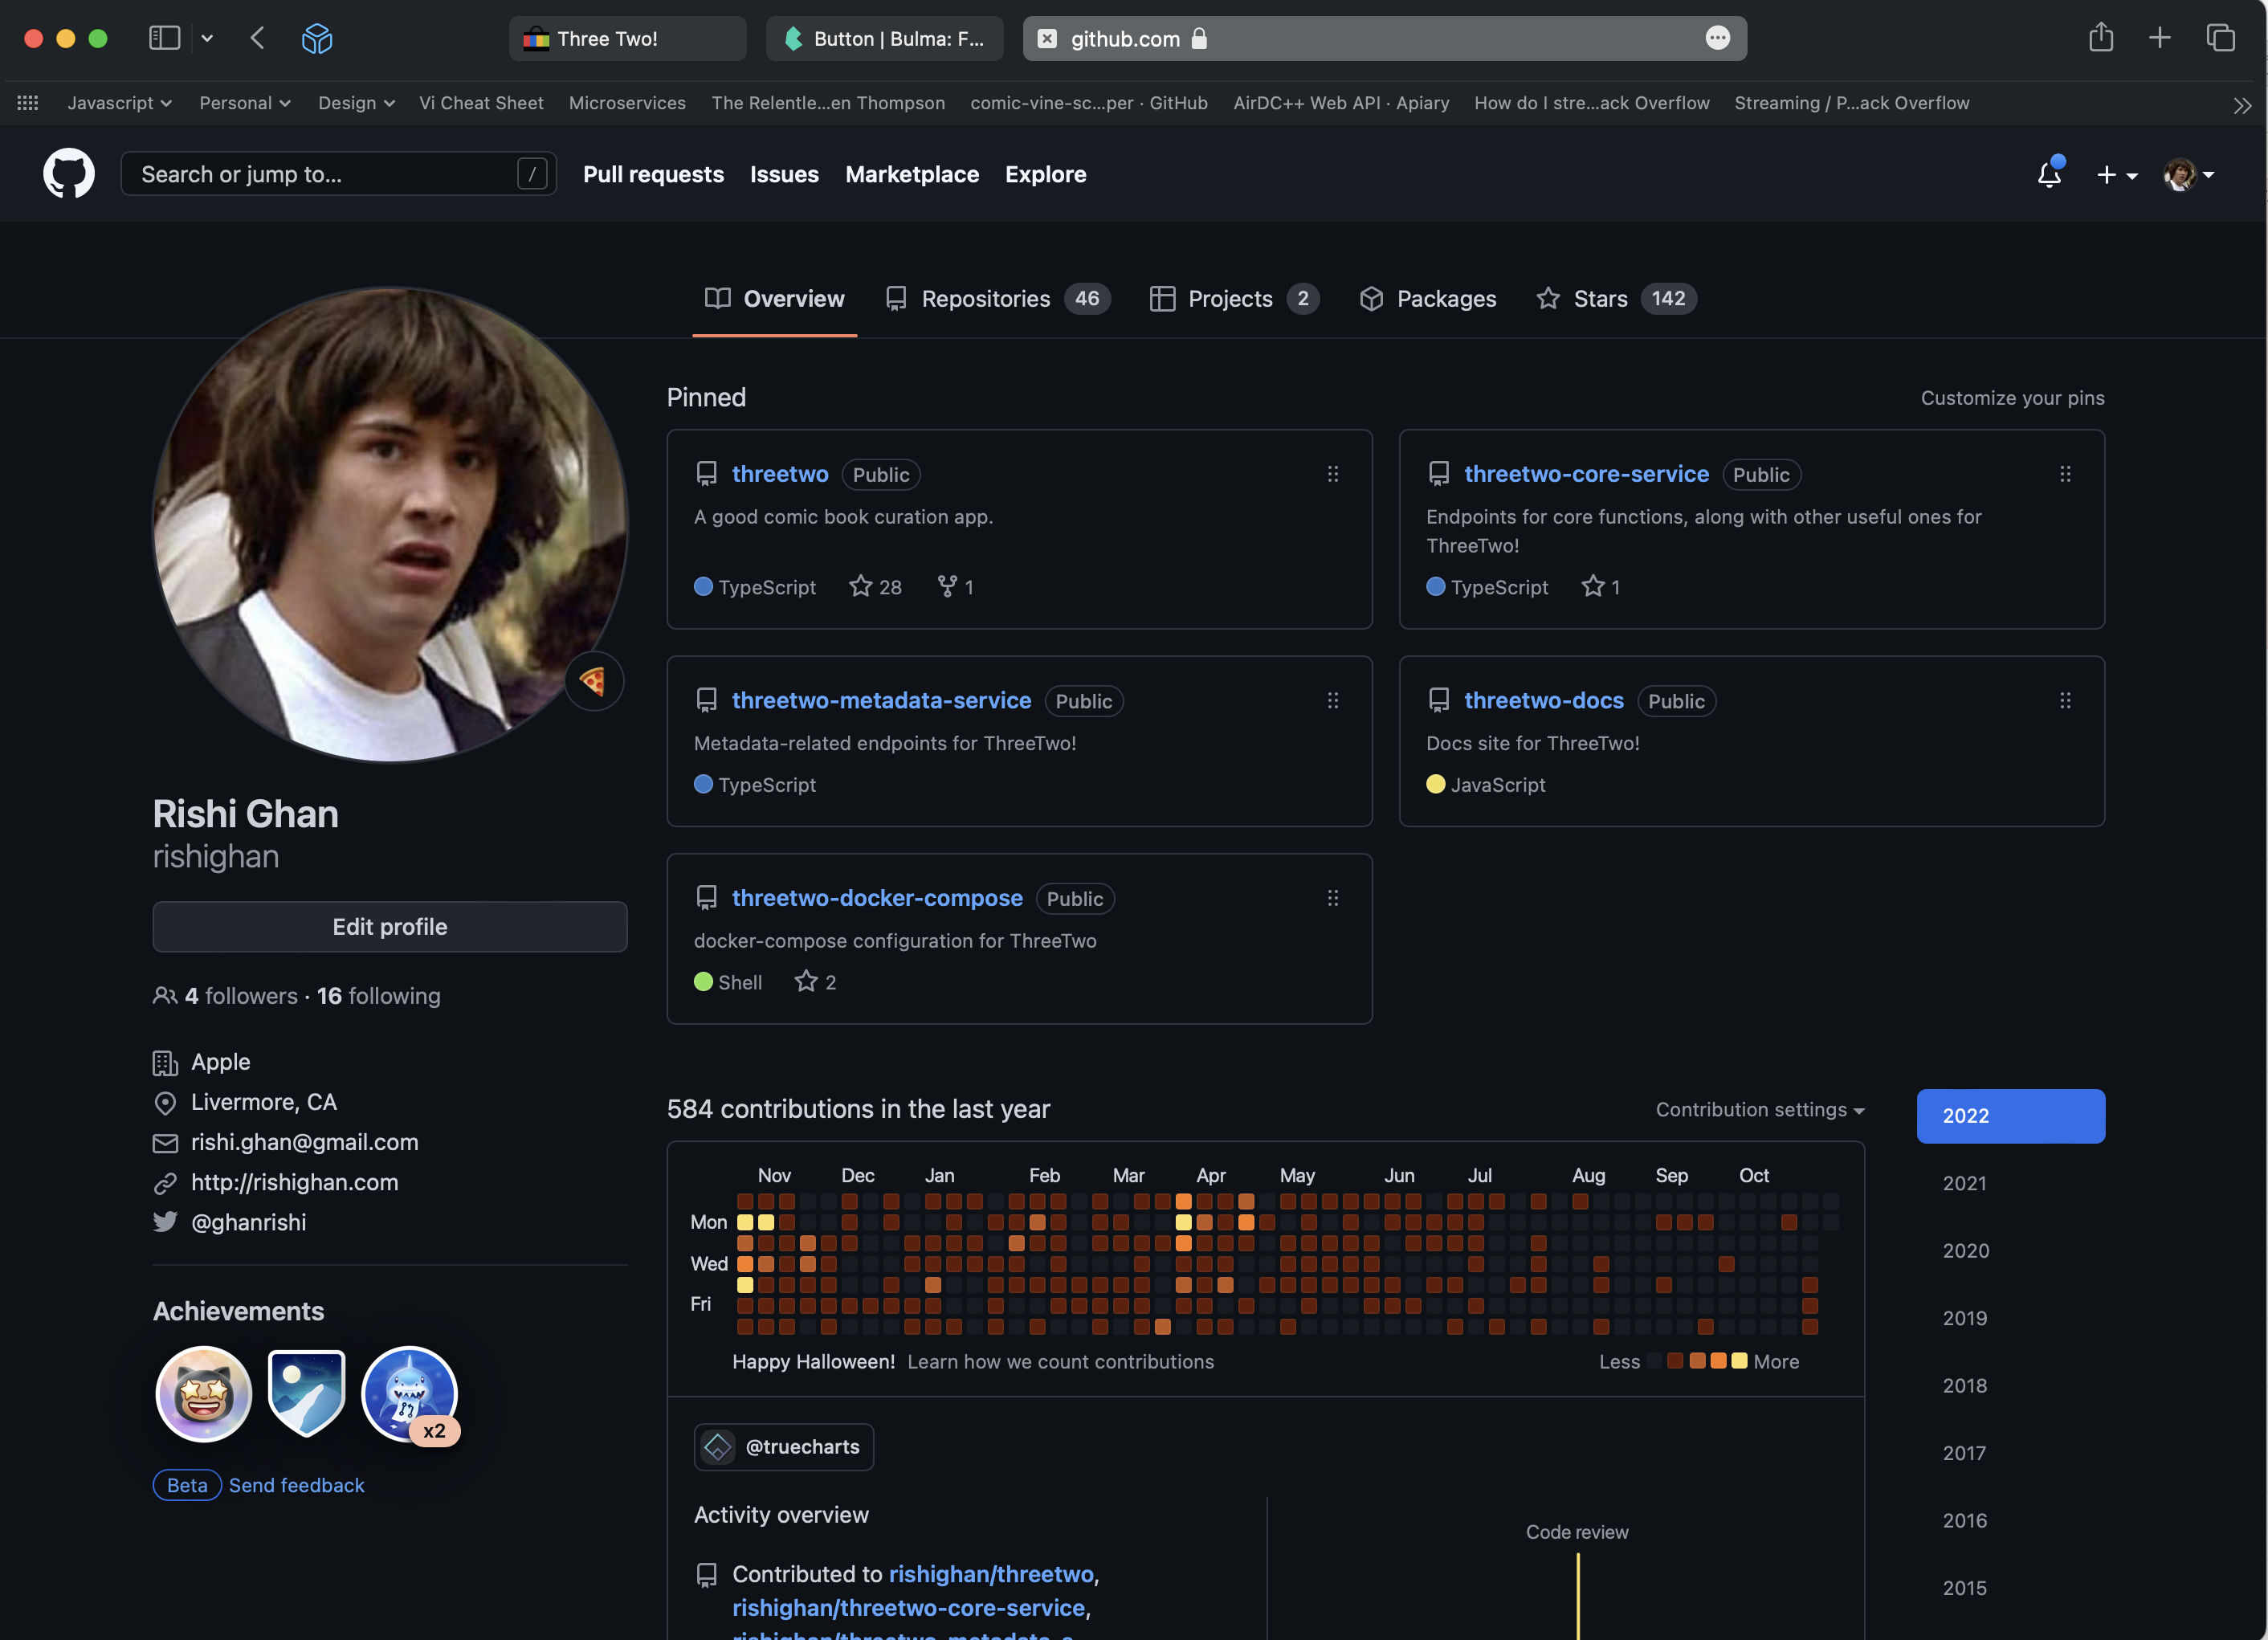Screen dimensions: 2268x1640
Task: Open the plus create-new dropdown
Action: coord(2116,175)
